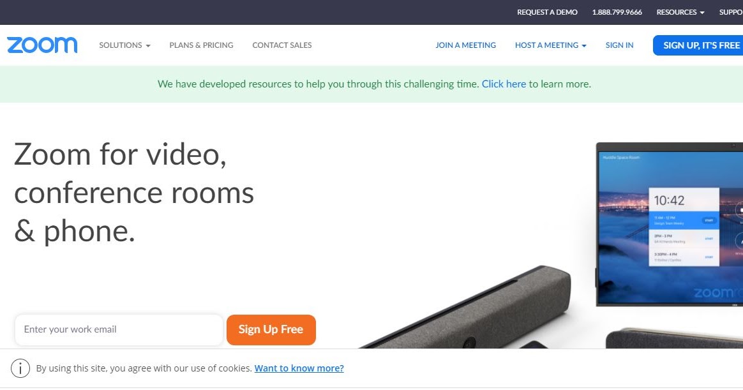Click the 1.888.799.9666 phone number

[617, 12]
